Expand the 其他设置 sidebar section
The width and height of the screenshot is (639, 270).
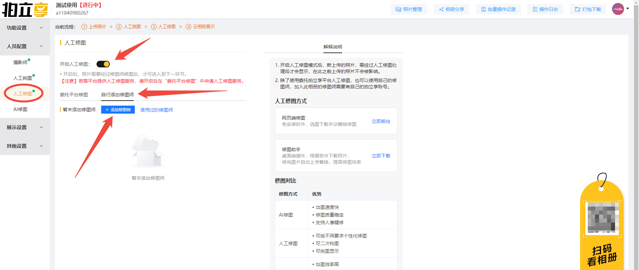pyautogui.click(x=25, y=146)
